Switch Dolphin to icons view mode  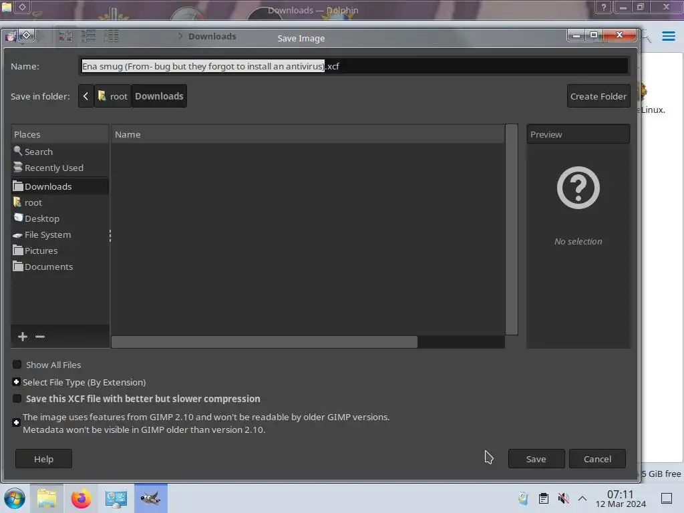point(65,36)
